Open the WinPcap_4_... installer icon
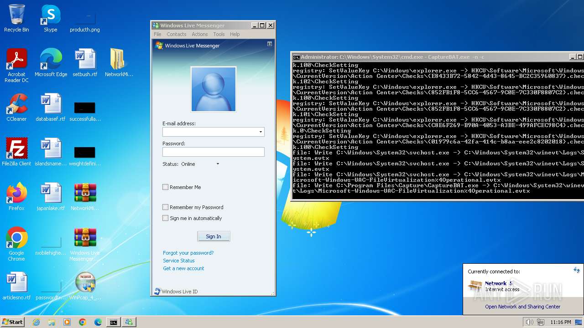 coord(85,286)
